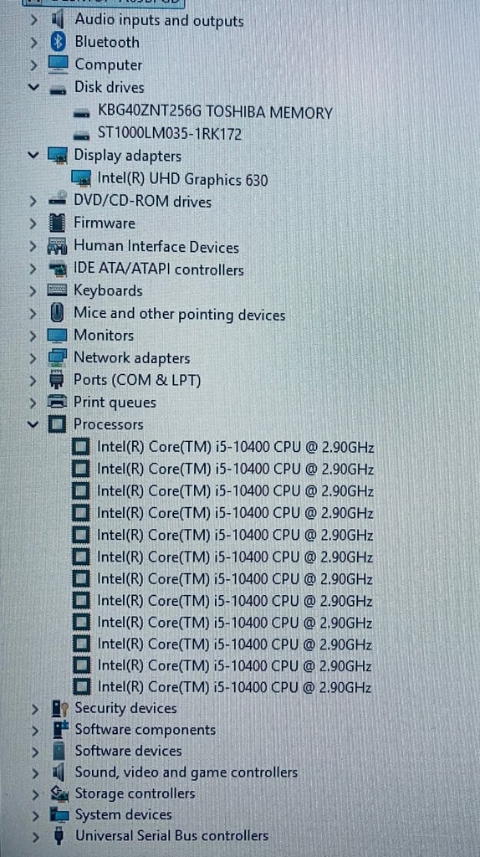480x857 pixels.
Task: Select the Bluetooth category icon
Action: tap(58, 42)
